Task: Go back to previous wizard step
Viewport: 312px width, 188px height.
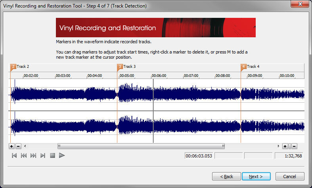Action: click(226, 176)
